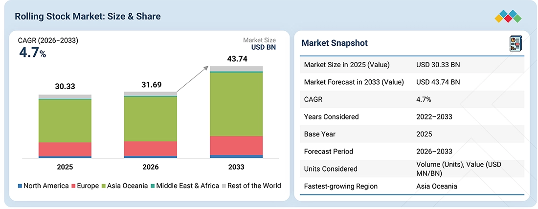Screen dimensions: 538x209
Task: Select the Asia Oceania green legend swatch
Action: pyautogui.click(x=103, y=186)
